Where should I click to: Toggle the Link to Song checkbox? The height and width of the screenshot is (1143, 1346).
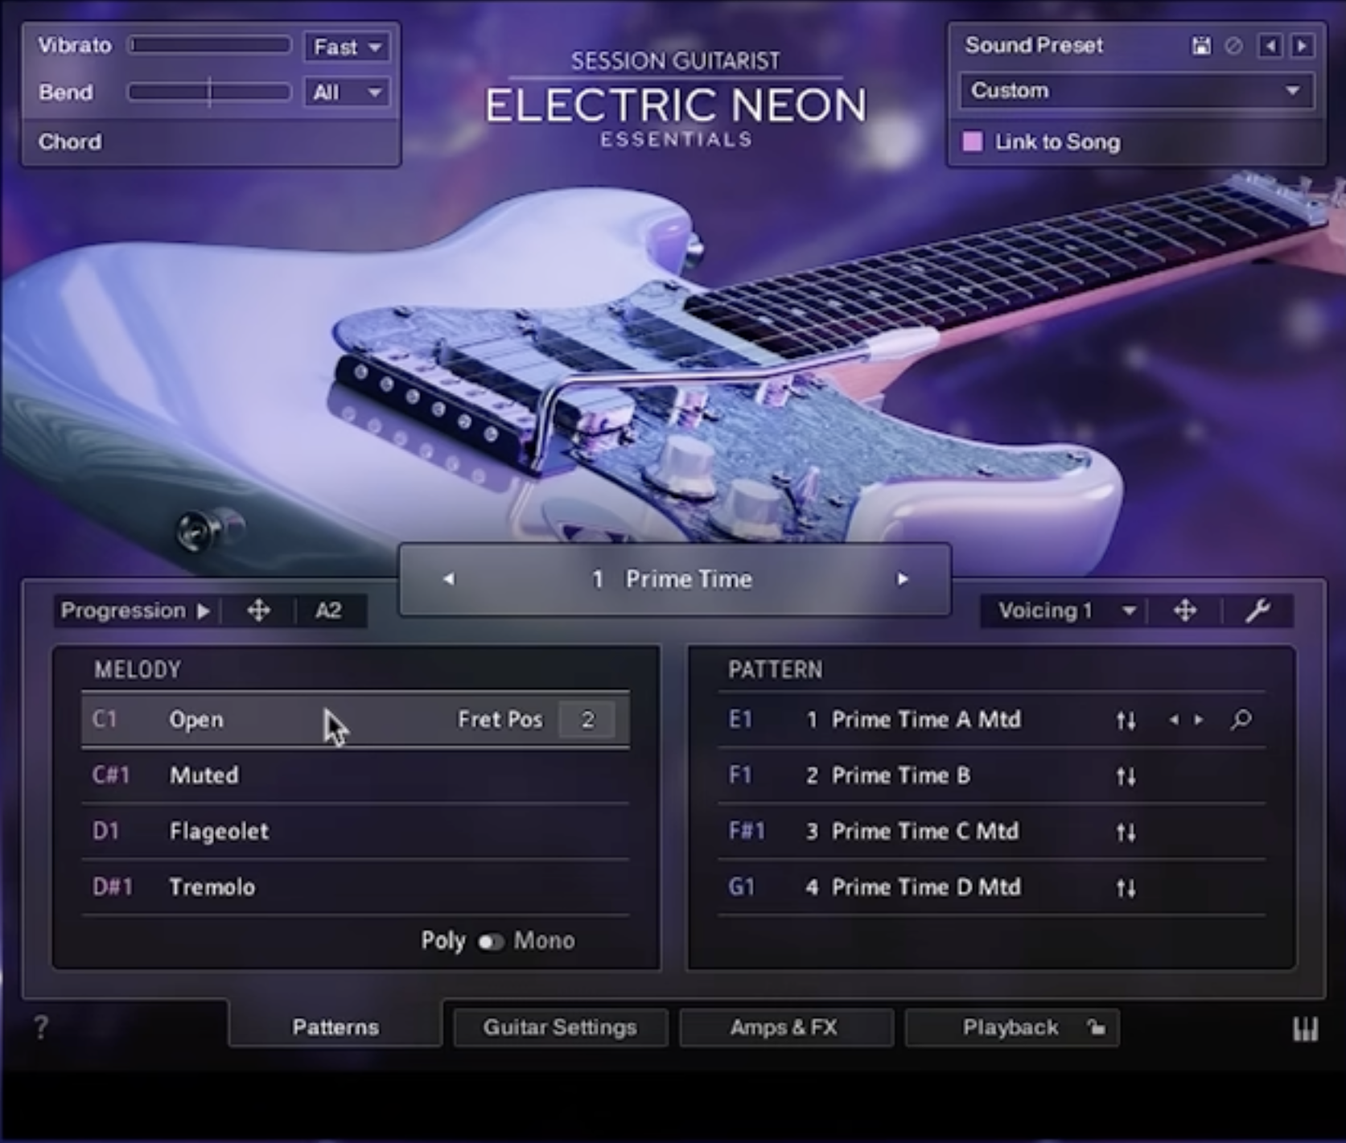coord(973,142)
